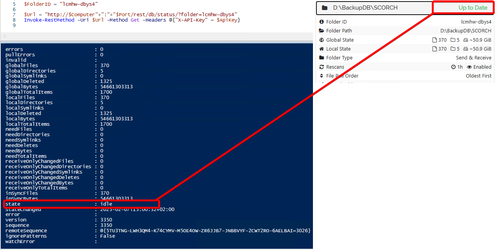Screen dimensions: 497x250
Task: Click the Local State disk size icon
Action: [x=466, y=49]
